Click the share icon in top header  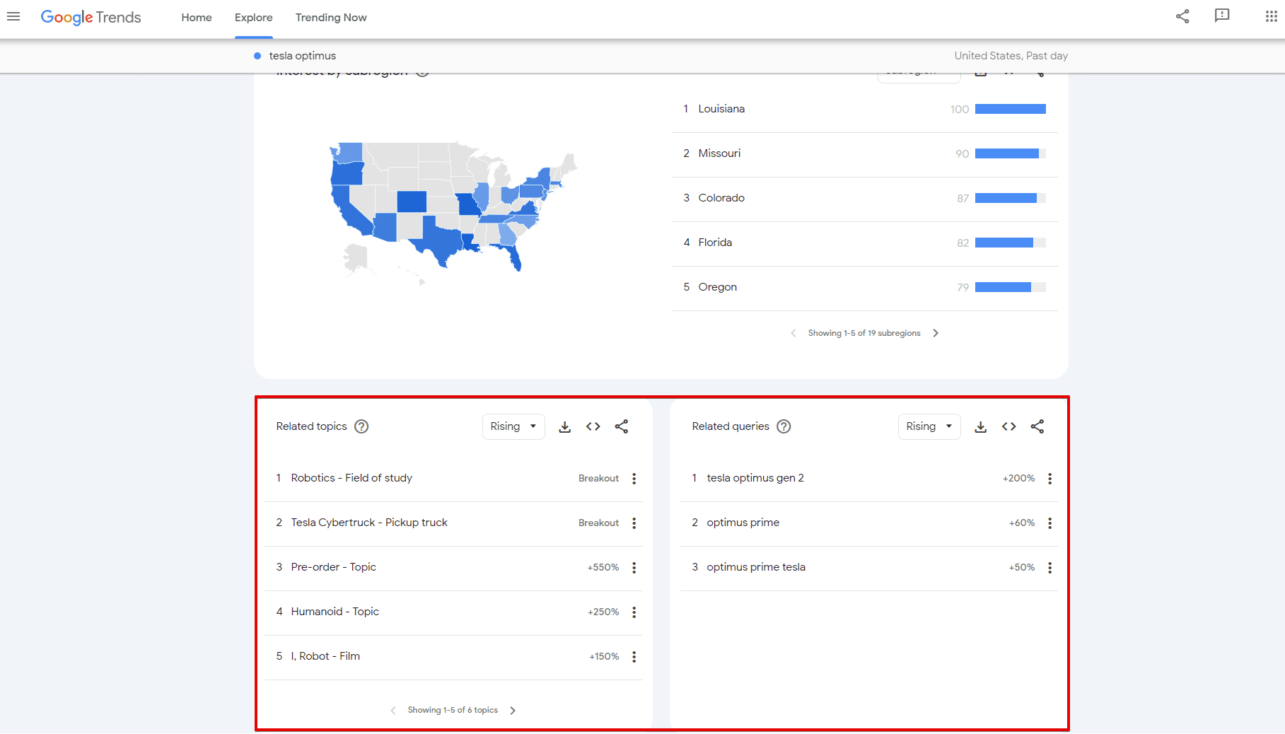[1182, 16]
